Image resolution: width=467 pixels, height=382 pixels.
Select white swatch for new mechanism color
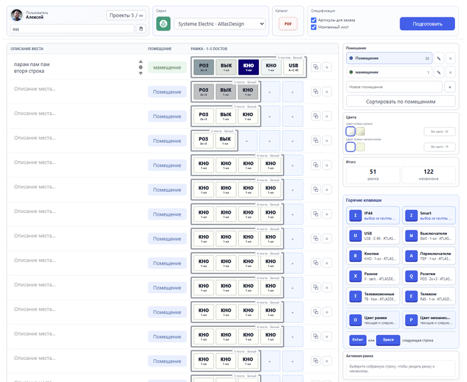[x=350, y=147]
